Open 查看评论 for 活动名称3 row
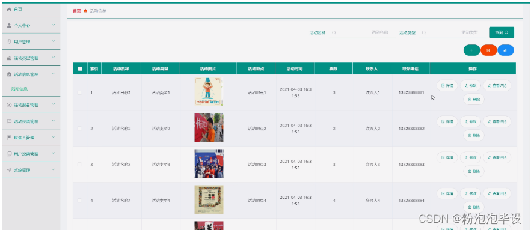The width and height of the screenshot is (531, 230). tap(497, 157)
